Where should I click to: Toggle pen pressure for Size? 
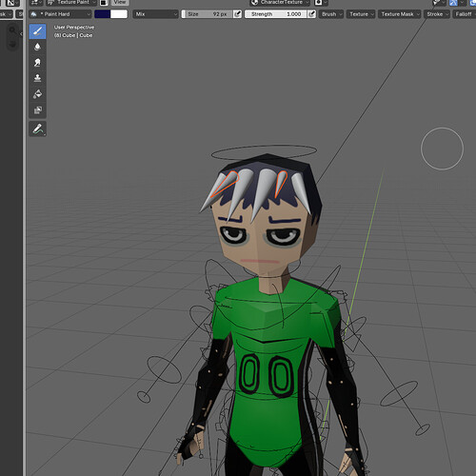click(237, 14)
